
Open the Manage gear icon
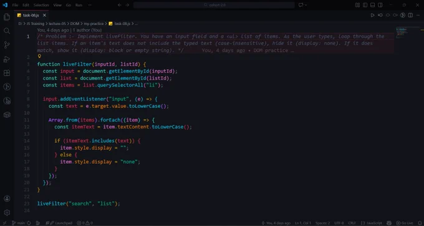(x=7, y=212)
